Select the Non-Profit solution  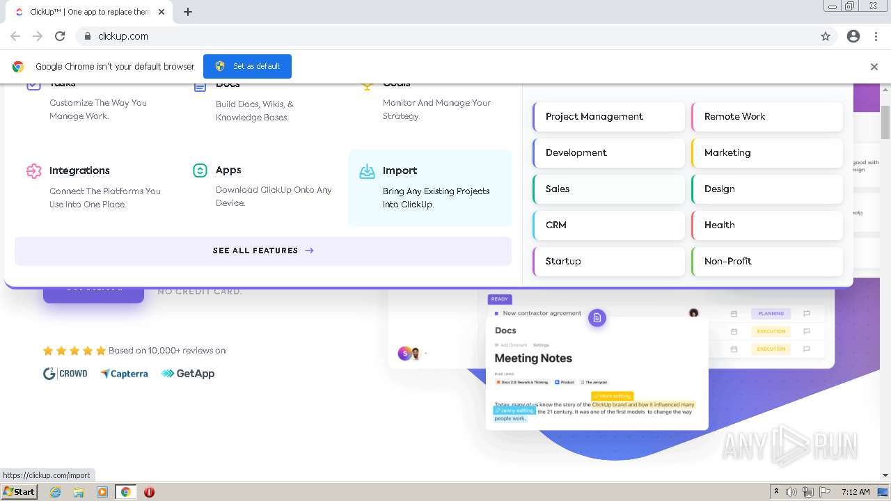(x=767, y=261)
